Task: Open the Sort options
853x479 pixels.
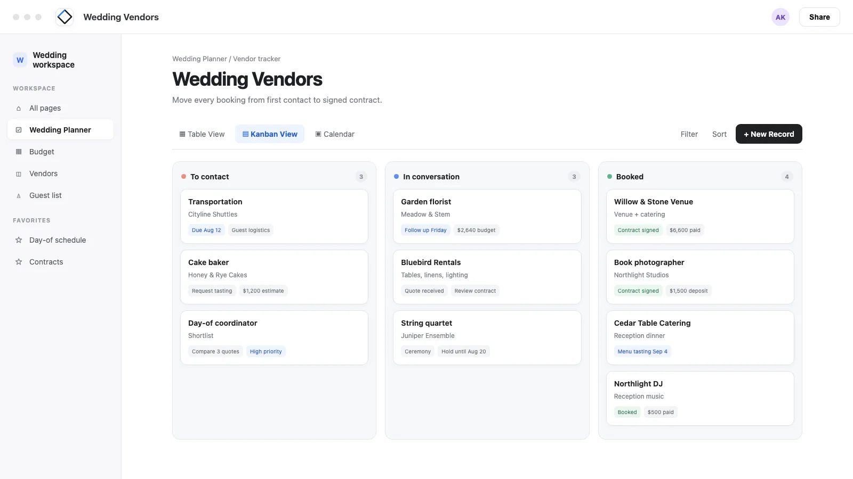Action: 719,134
